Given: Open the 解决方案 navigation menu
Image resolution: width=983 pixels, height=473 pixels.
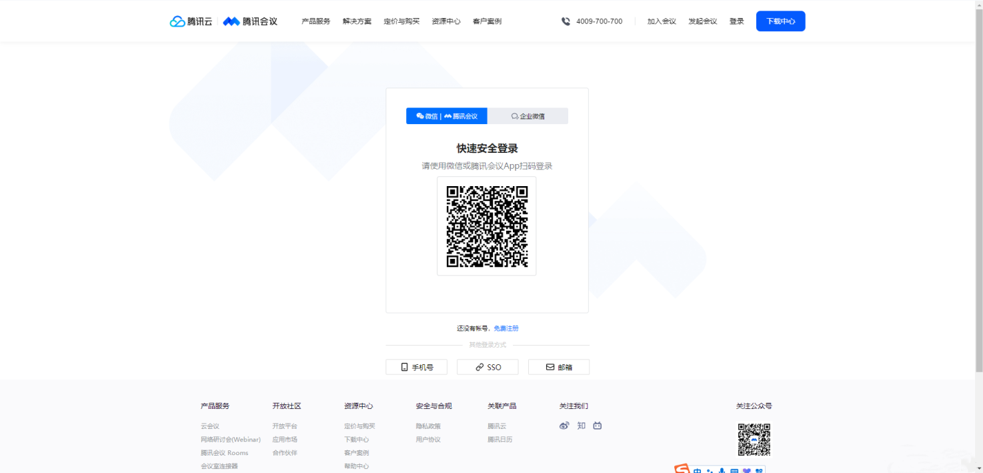Looking at the screenshot, I should pos(357,21).
